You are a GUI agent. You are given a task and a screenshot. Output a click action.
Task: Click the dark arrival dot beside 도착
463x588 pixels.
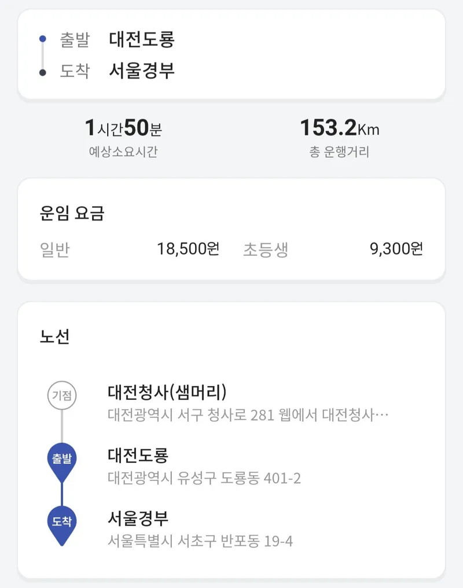coord(43,72)
